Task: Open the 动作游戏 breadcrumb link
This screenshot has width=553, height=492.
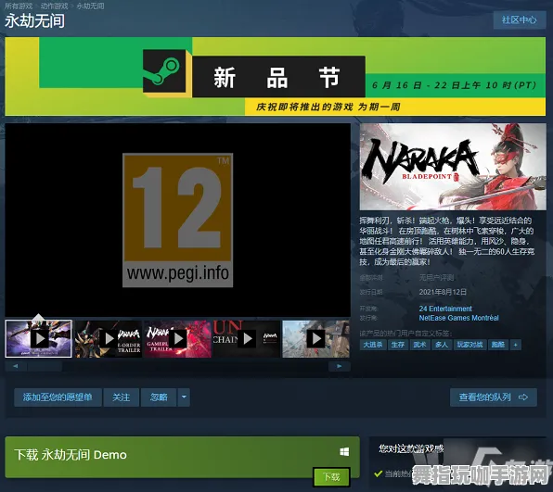Action: [54, 6]
